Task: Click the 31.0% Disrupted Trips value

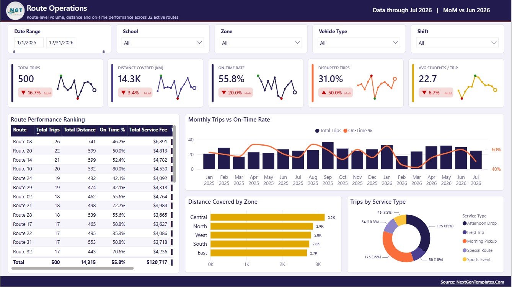Action: click(331, 79)
